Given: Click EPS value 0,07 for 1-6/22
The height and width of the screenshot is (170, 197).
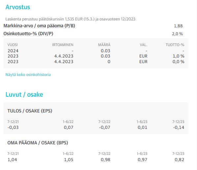Looking at the screenshot, I should click(x=69, y=127).
